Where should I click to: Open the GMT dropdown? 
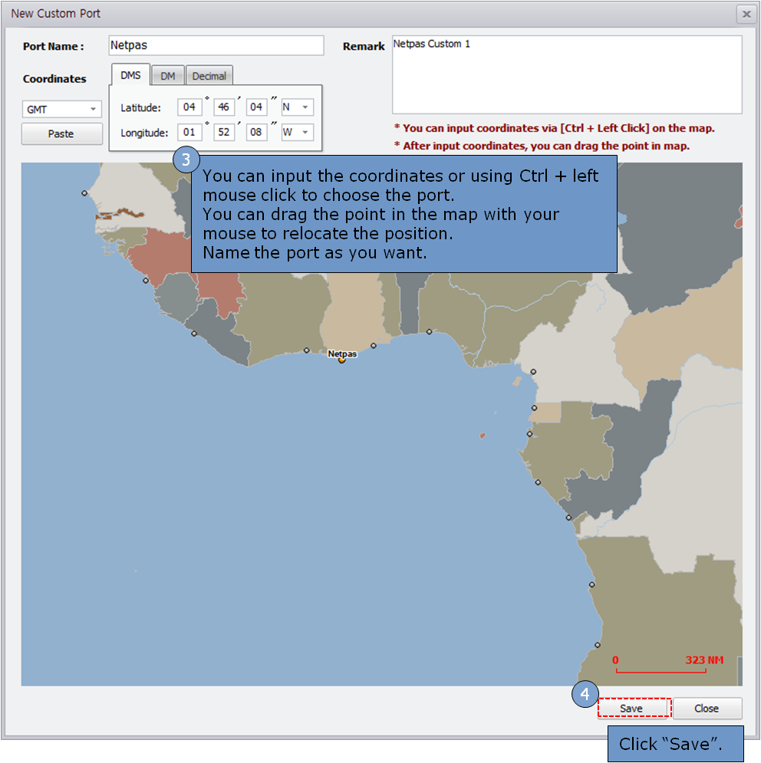pyautogui.click(x=62, y=109)
